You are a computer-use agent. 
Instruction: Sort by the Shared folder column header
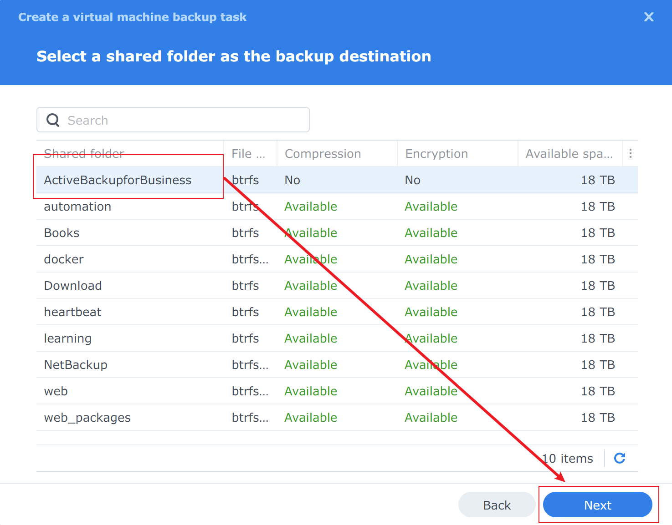point(84,154)
